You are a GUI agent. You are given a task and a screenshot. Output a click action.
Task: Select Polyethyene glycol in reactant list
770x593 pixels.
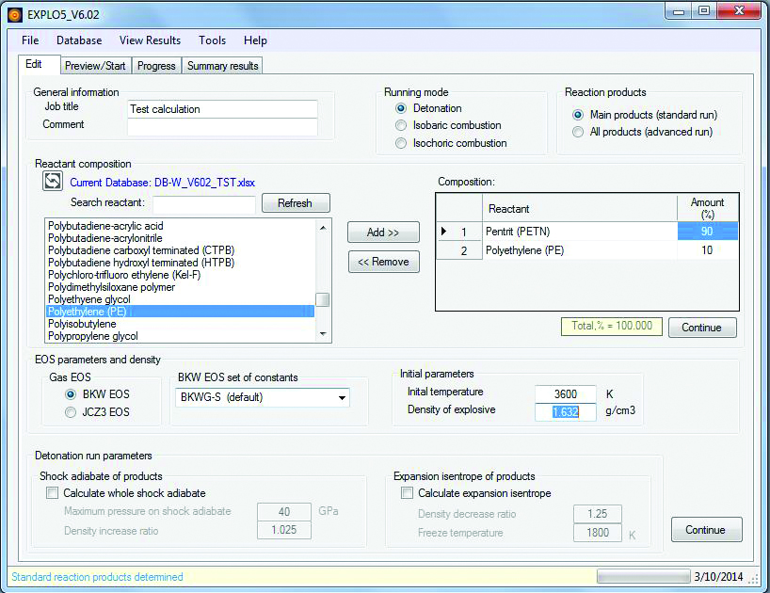point(180,299)
